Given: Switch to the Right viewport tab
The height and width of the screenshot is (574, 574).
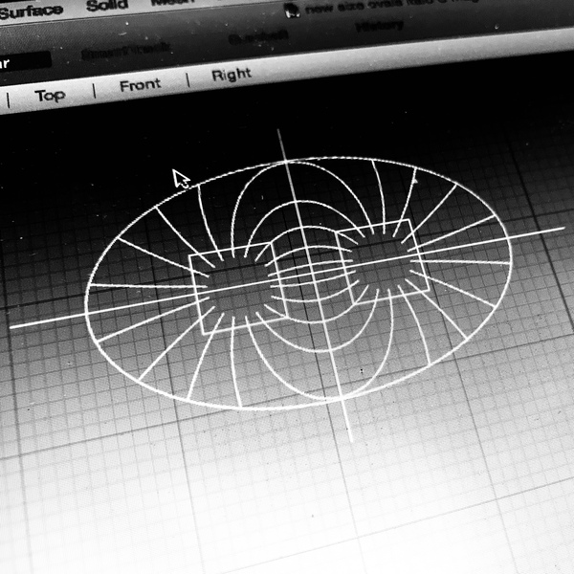Looking at the screenshot, I should coord(232,75).
